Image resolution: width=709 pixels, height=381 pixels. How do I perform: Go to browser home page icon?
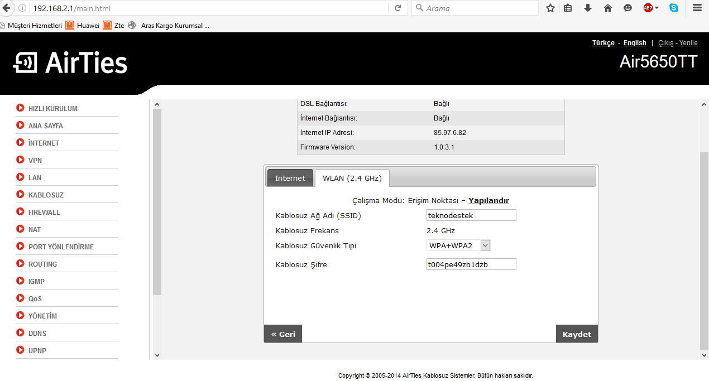tap(608, 8)
